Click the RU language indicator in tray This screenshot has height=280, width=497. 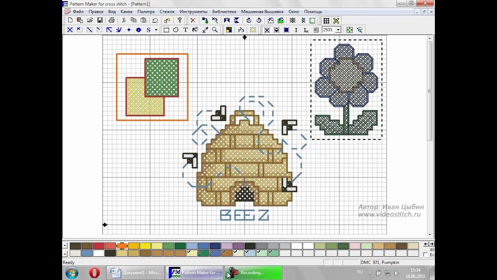click(360, 272)
